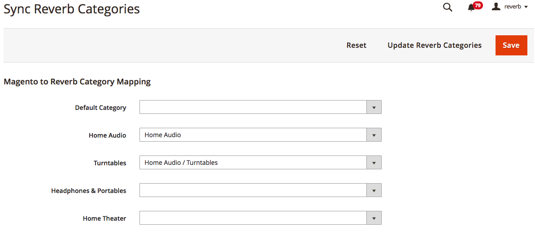
Task: Click the Turntables field label
Action: pos(110,163)
